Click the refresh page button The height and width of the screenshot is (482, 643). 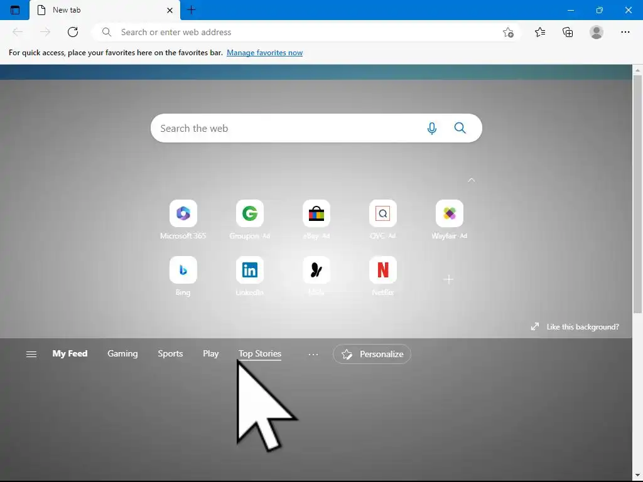tap(73, 32)
